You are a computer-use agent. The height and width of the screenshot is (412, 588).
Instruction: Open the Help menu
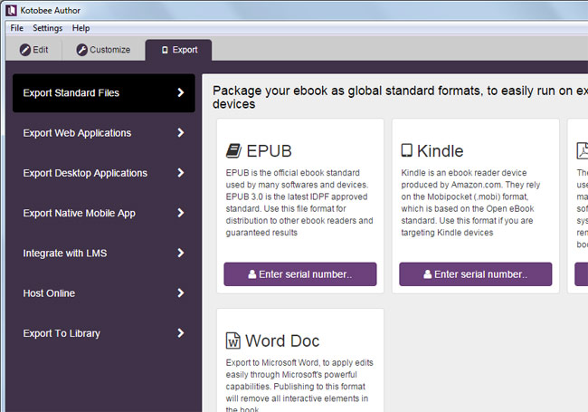pos(81,28)
